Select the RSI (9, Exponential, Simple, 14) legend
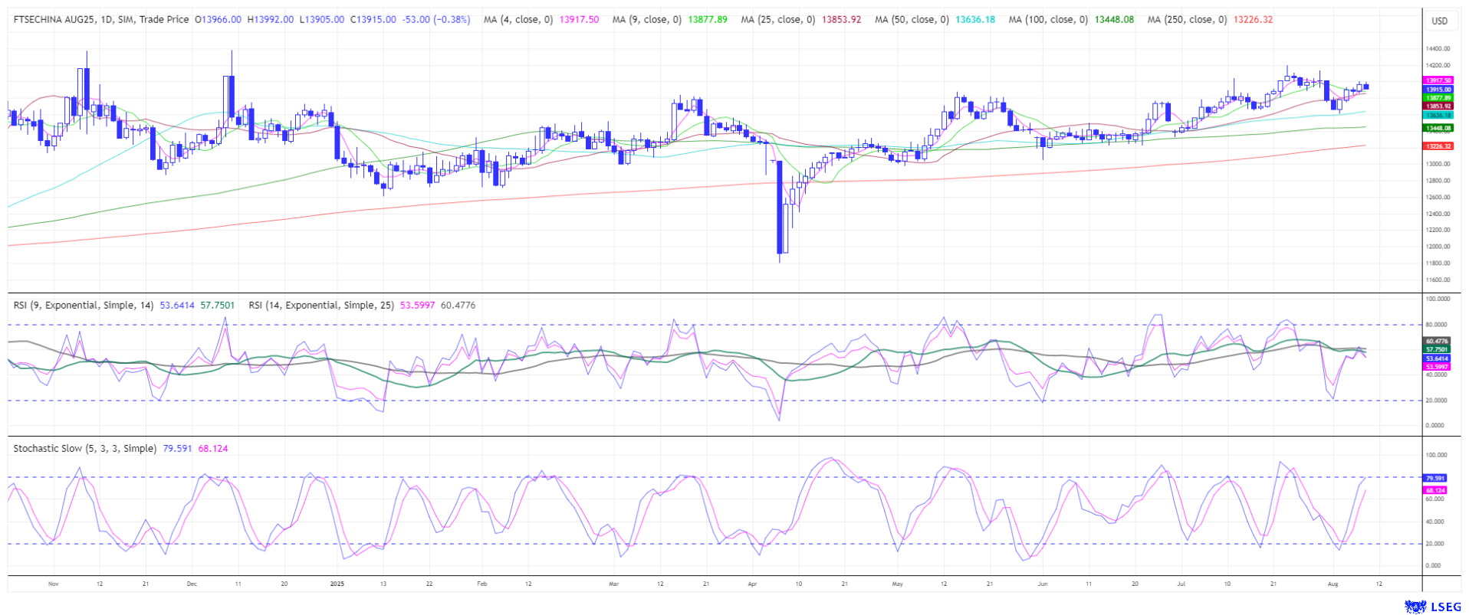Screen dimensions: 1469x615 (83, 306)
